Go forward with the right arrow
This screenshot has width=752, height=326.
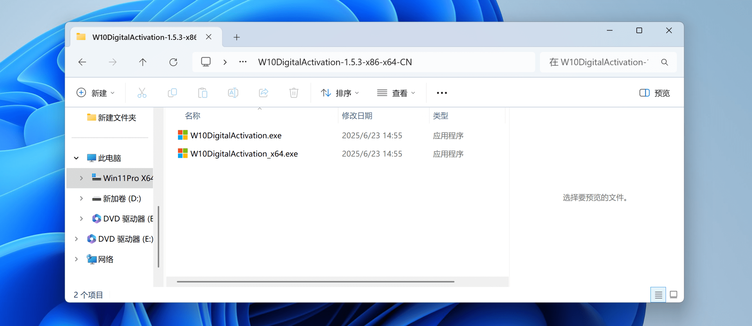click(113, 62)
